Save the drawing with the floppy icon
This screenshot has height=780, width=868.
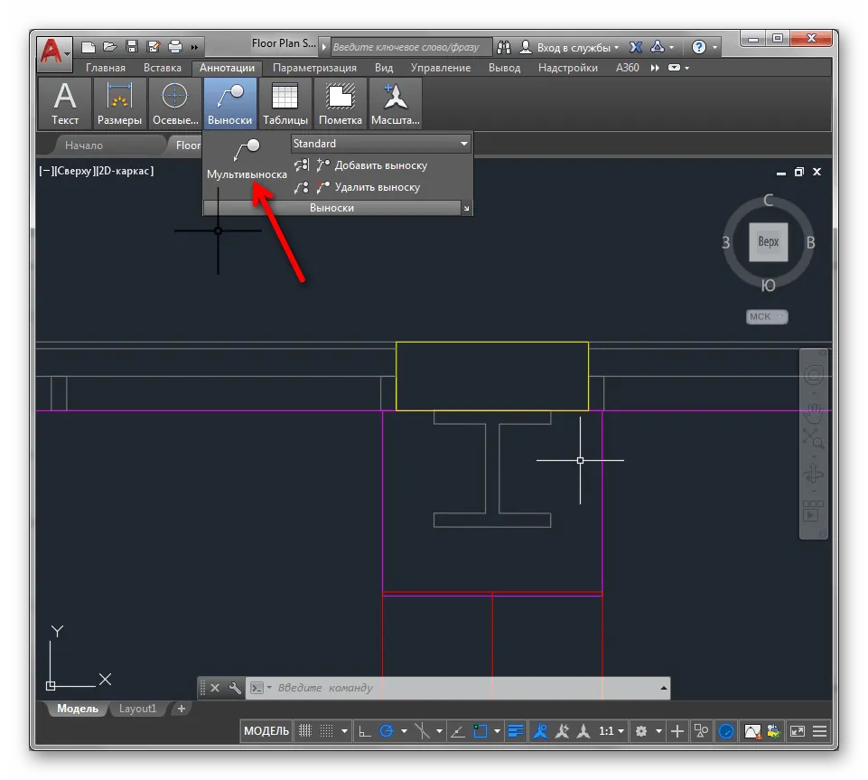(x=132, y=47)
